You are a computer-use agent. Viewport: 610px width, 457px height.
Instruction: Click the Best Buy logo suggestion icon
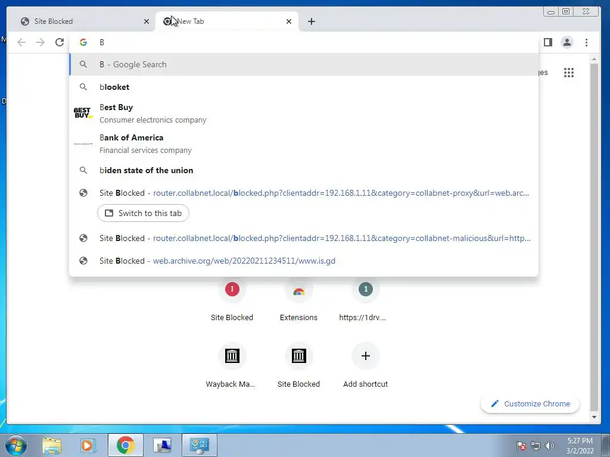83,113
